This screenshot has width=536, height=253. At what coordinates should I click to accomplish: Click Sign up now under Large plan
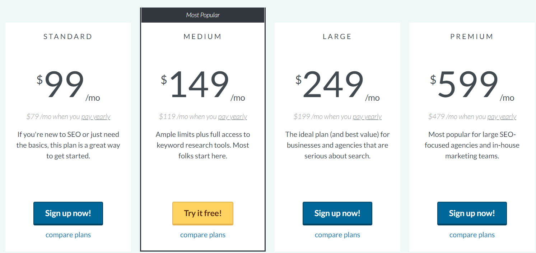tap(337, 213)
